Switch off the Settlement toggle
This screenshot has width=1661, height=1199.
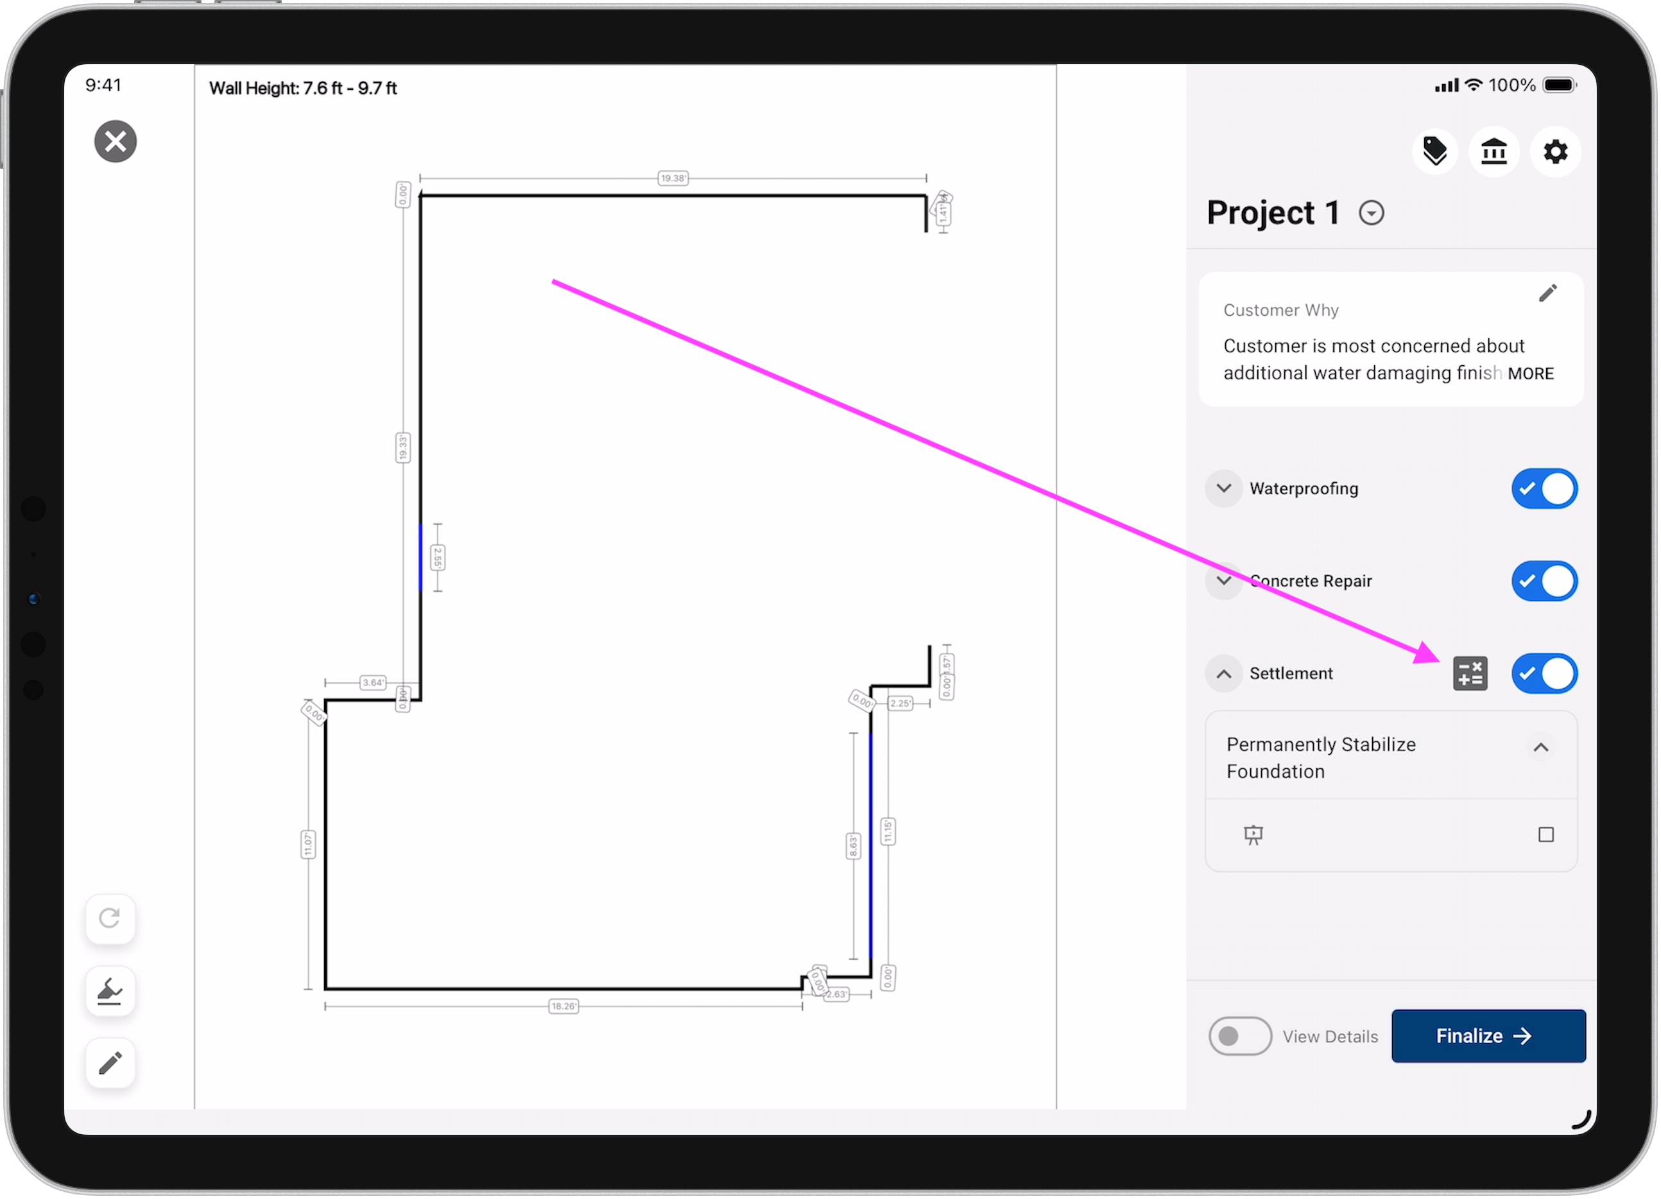(x=1544, y=674)
